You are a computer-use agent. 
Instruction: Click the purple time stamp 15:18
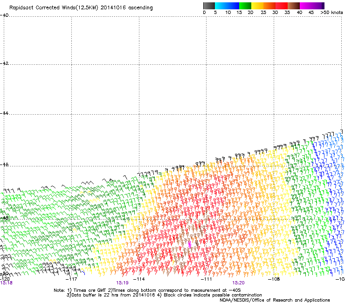pos(6,283)
